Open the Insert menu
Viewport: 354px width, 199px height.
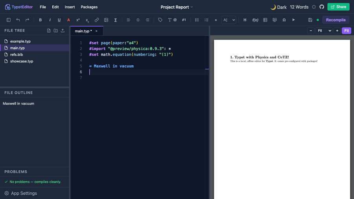70,7
